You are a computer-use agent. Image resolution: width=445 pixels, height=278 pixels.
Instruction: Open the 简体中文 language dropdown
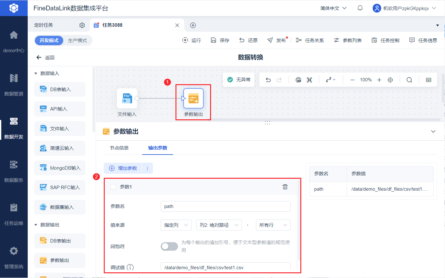pyautogui.click(x=333, y=8)
